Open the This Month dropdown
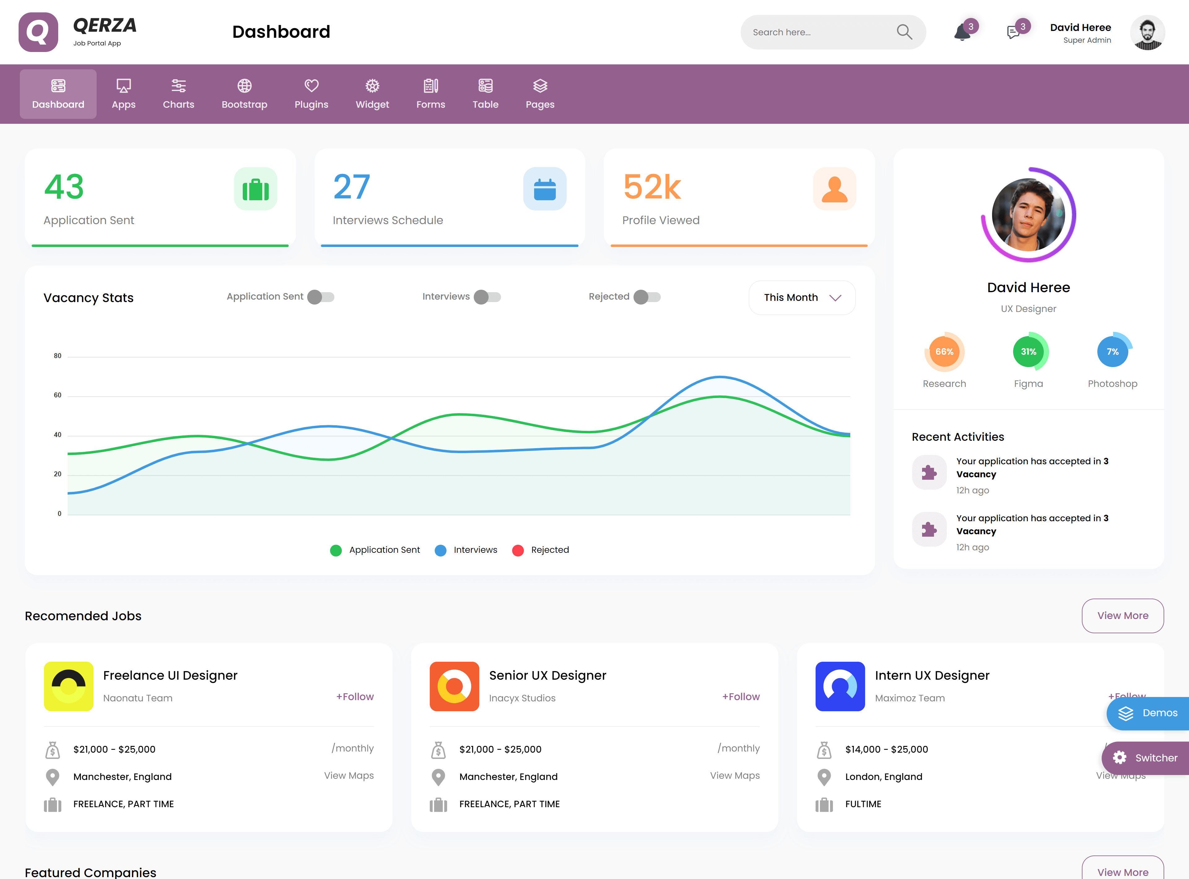This screenshot has height=879, width=1189. click(802, 297)
